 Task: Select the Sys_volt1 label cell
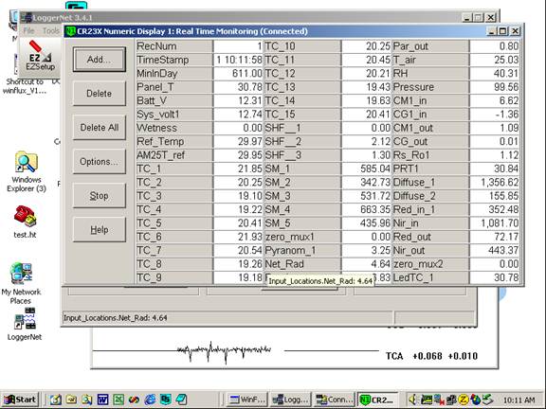[x=174, y=114]
